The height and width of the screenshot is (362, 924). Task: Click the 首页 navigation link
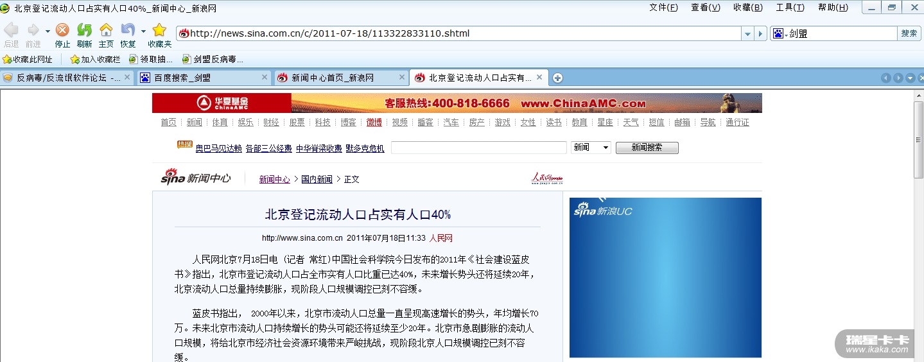(x=168, y=122)
